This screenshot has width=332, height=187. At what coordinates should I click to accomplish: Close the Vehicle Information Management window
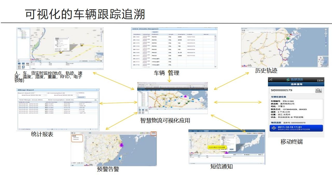[216, 29]
